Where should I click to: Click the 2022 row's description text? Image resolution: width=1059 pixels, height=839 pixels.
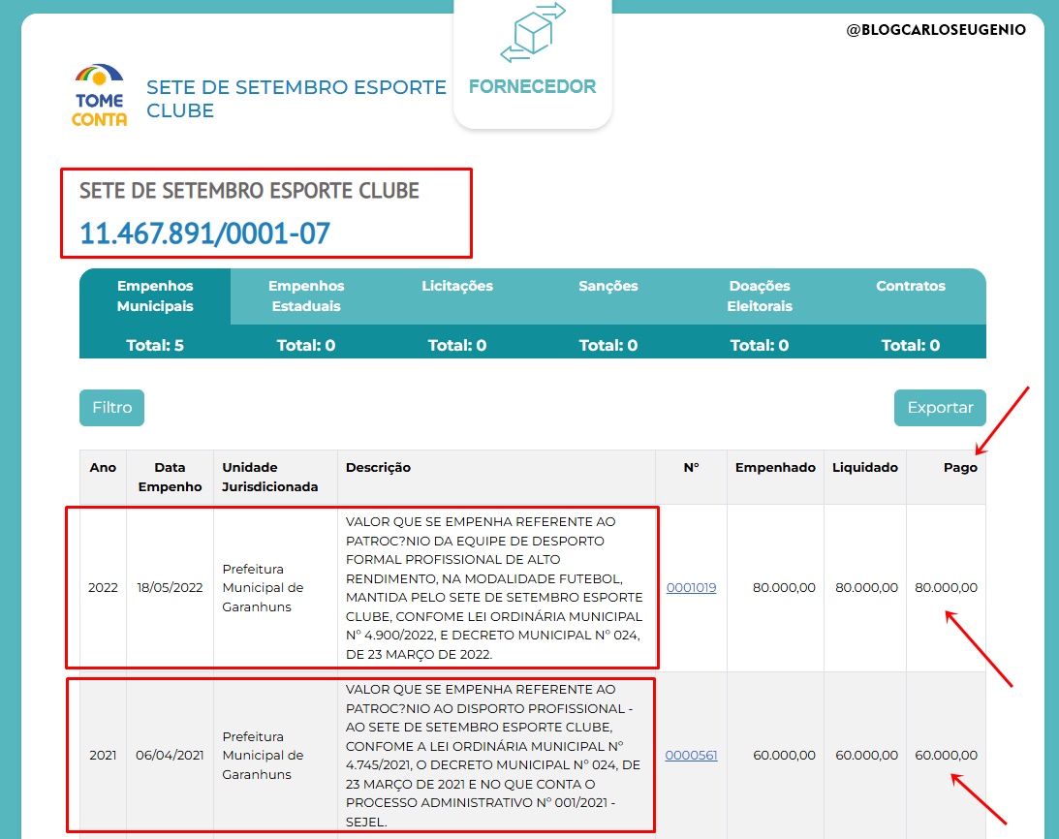[x=494, y=588]
